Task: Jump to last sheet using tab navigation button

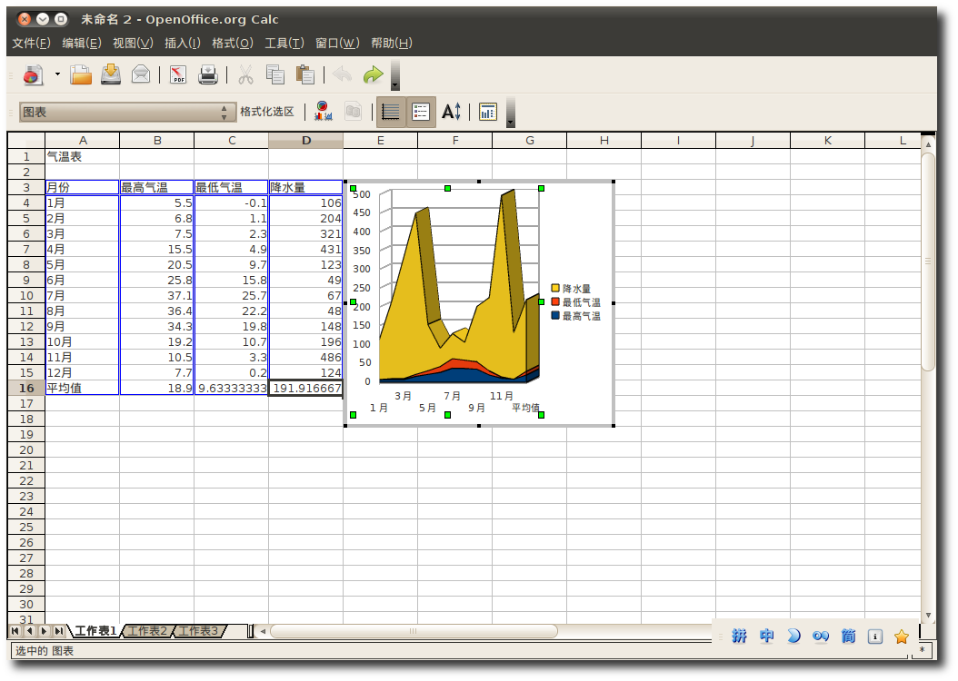Action: pos(59,631)
